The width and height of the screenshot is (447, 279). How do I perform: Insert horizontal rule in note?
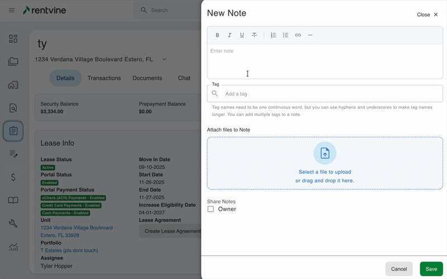[310, 35]
